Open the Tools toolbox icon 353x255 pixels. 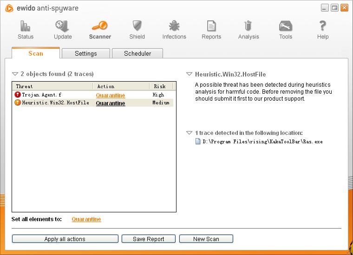click(286, 26)
